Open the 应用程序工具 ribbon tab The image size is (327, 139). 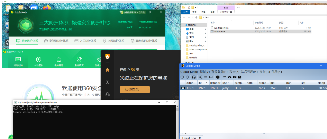coord(226,12)
